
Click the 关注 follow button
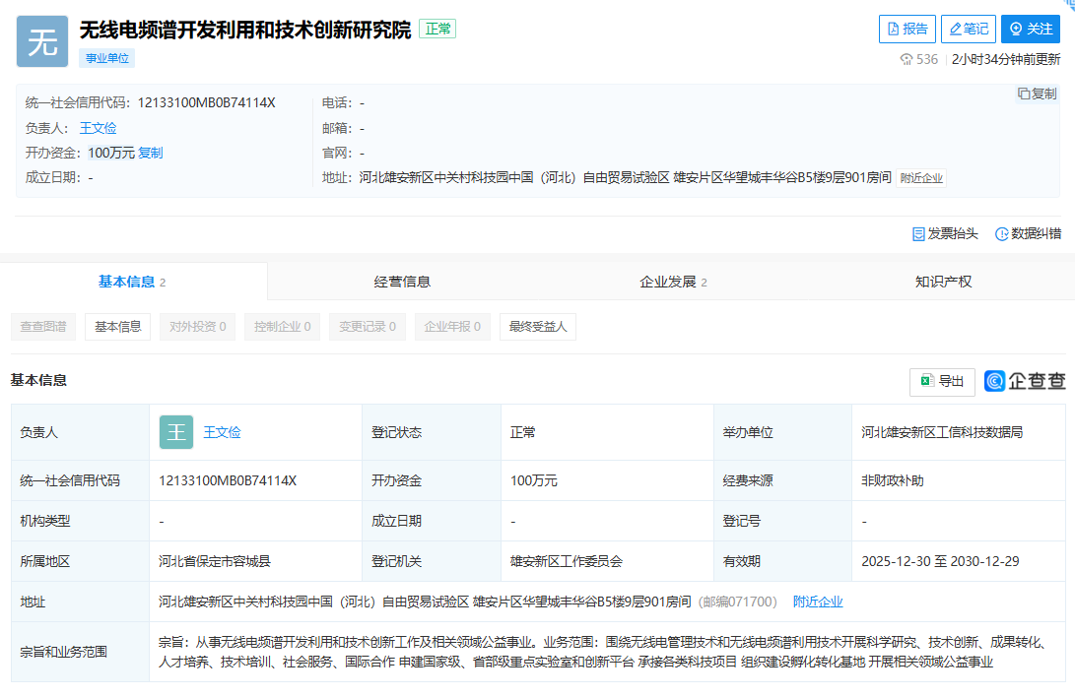coord(1030,30)
